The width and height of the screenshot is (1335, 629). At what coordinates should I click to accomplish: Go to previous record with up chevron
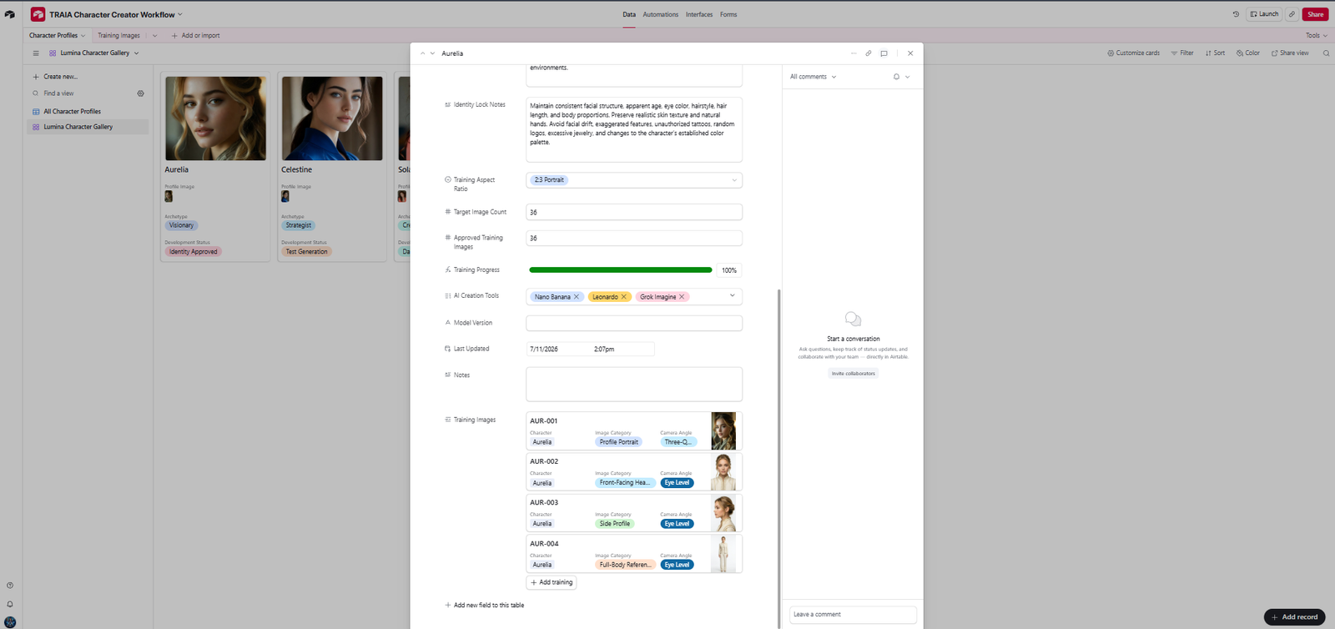tap(423, 53)
